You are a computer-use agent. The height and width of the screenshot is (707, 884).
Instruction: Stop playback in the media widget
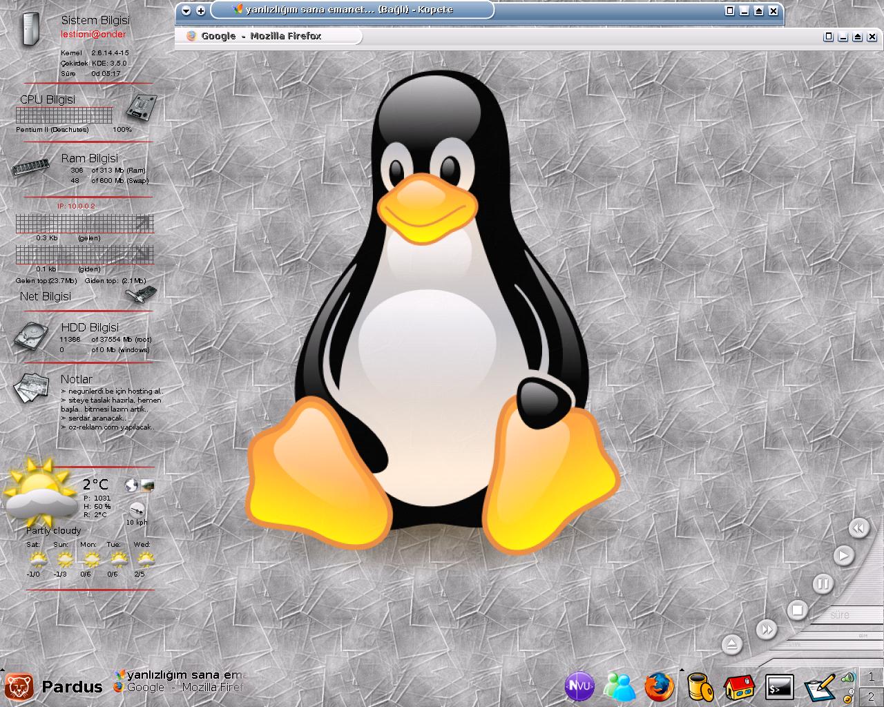tap(798, 610)
